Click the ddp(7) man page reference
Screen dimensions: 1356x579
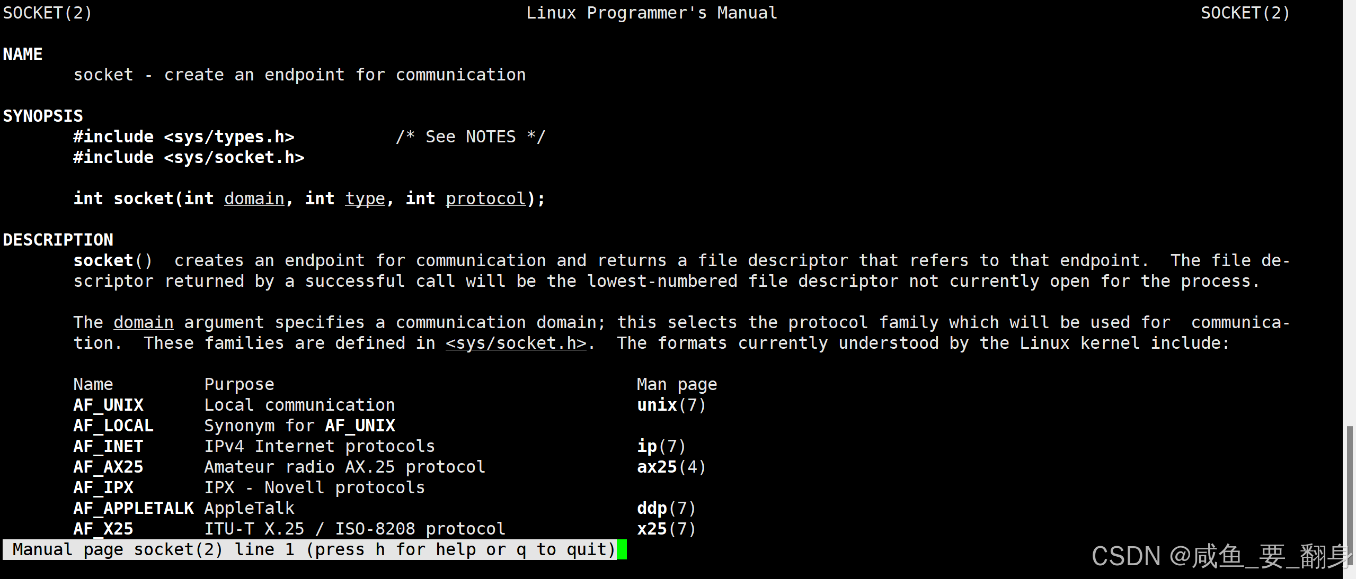pyautogui.click(x=666, y=509)
